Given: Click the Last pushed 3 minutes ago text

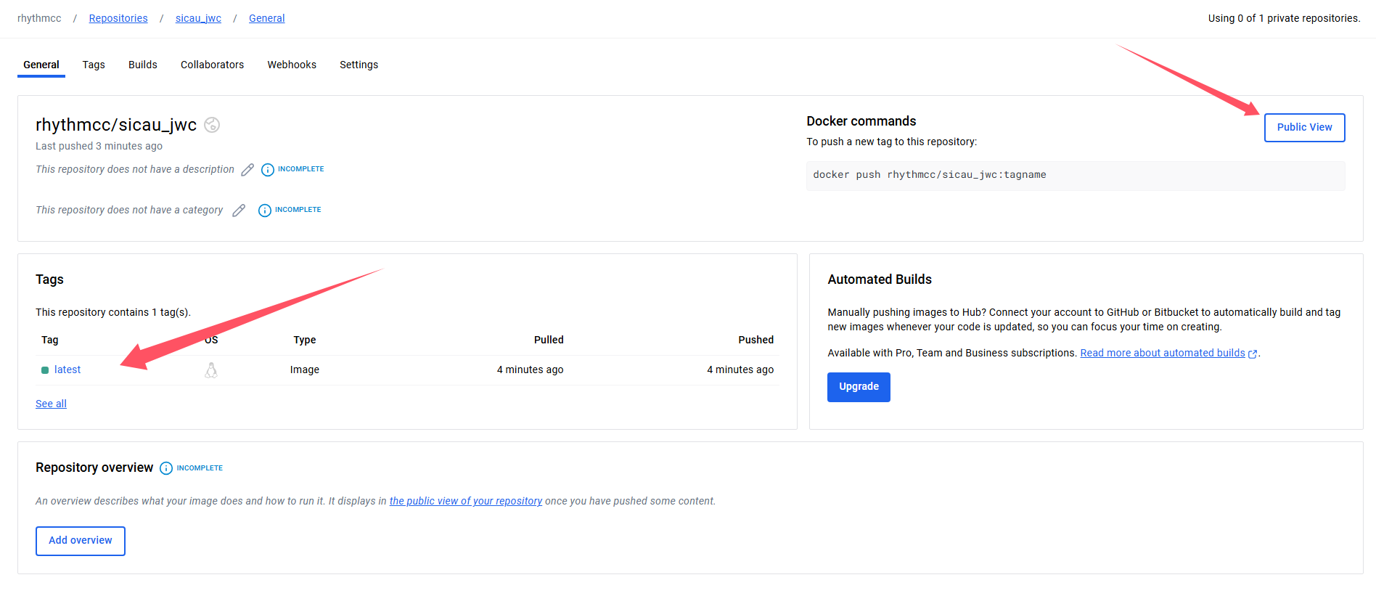Looking at the screenshot, I should pos(99,146).
